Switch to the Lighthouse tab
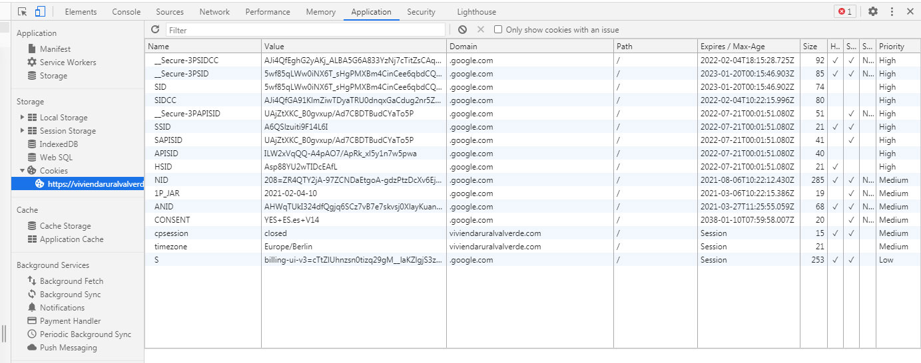The image size is (921, 363). click(x=476, y=11)
